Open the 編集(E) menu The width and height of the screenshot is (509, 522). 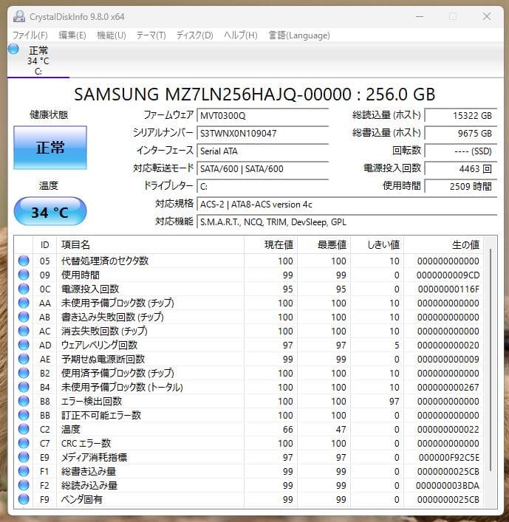tap(72, 35)
